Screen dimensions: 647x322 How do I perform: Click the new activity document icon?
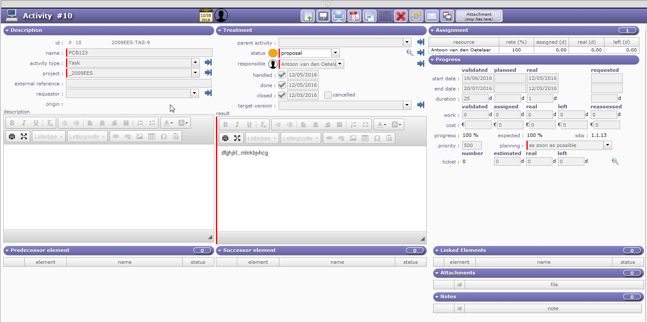[308, 16]
